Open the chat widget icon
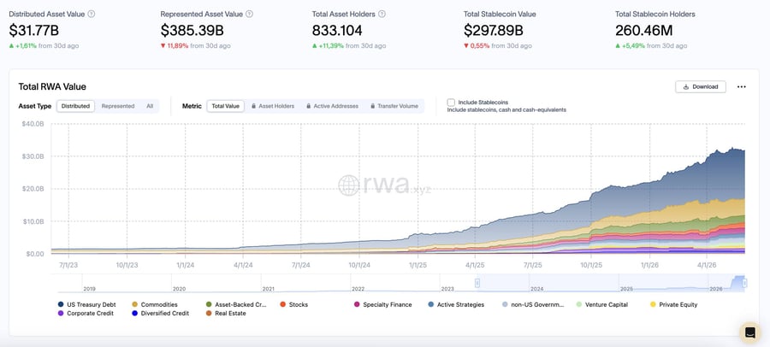The height and width of the screenshot is (347, 770). [749, 332]
